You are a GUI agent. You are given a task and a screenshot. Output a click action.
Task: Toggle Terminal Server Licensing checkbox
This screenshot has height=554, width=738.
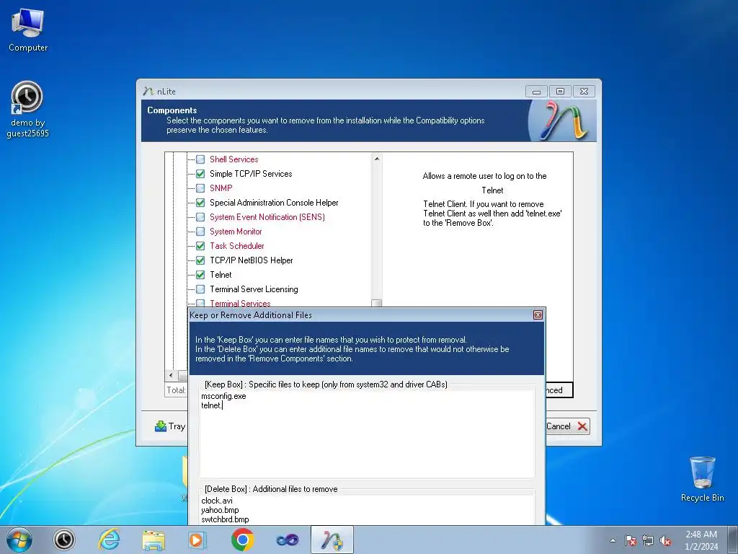pos(200,289)
